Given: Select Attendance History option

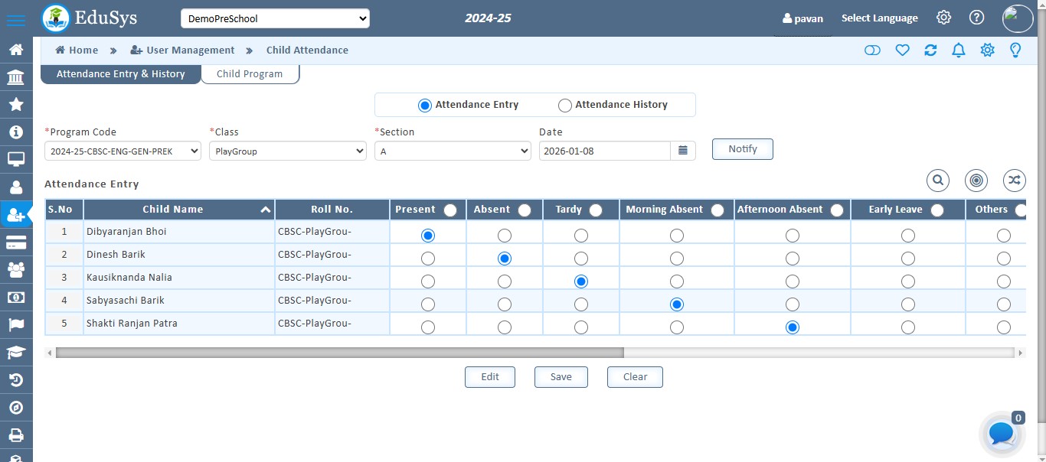Looking at the screenshot, I should pos(565,105).
